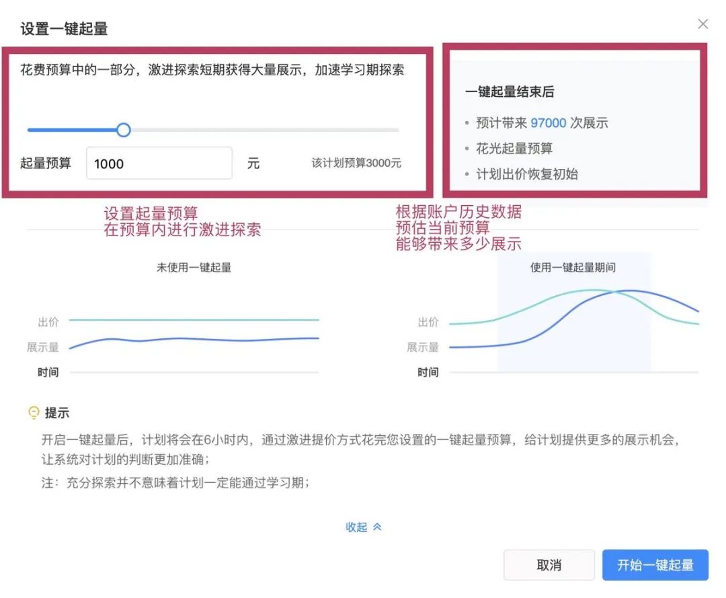
Task: Click the dialog close X icon
Action: [x=703, y=24]
